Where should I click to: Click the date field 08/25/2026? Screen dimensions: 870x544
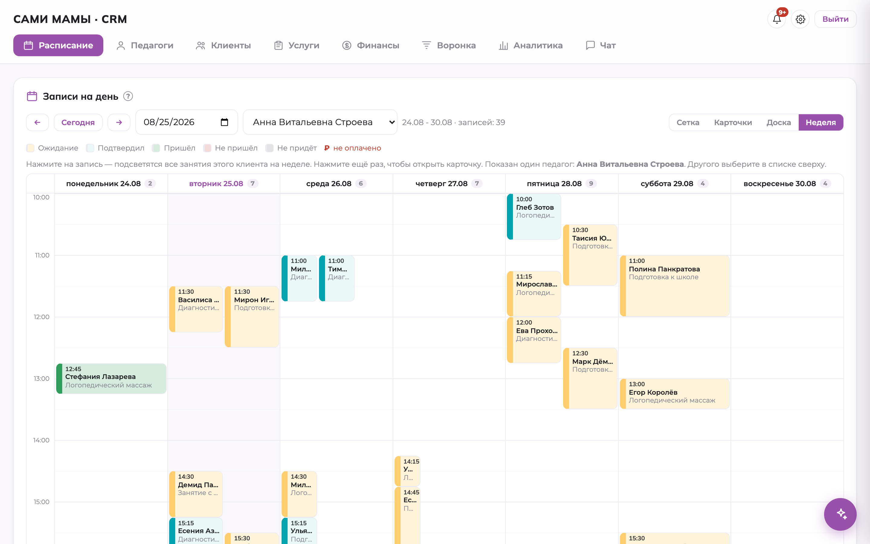(x=186, y=122)
